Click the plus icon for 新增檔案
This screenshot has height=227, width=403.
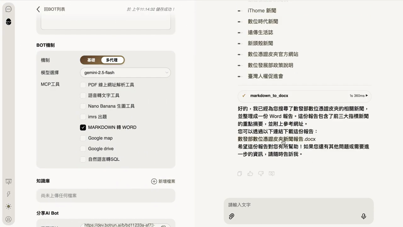(154, 181)
